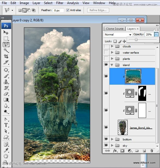Select the History Brush tool

tap(6, 88)
